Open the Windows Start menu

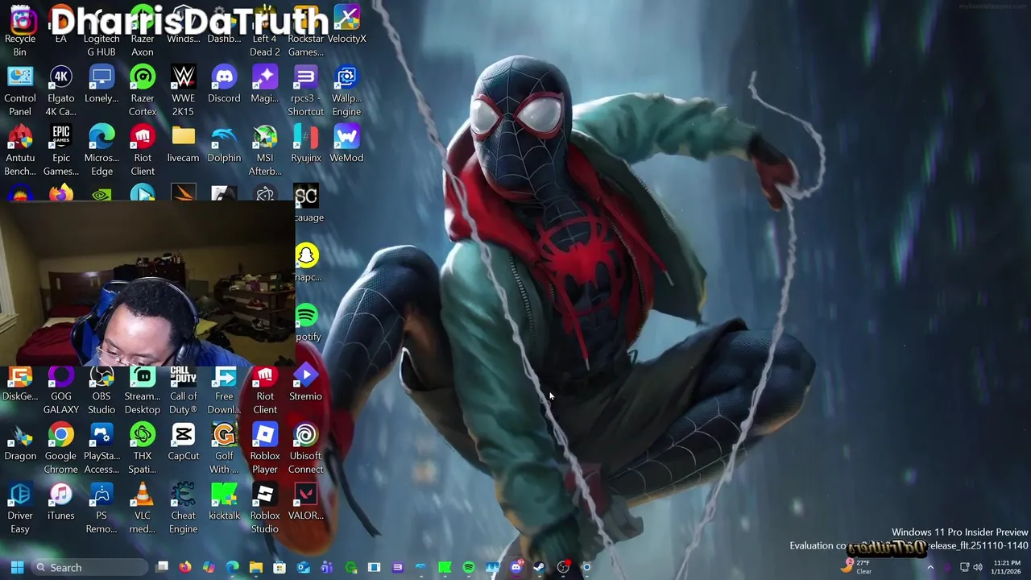click(17, 567)
